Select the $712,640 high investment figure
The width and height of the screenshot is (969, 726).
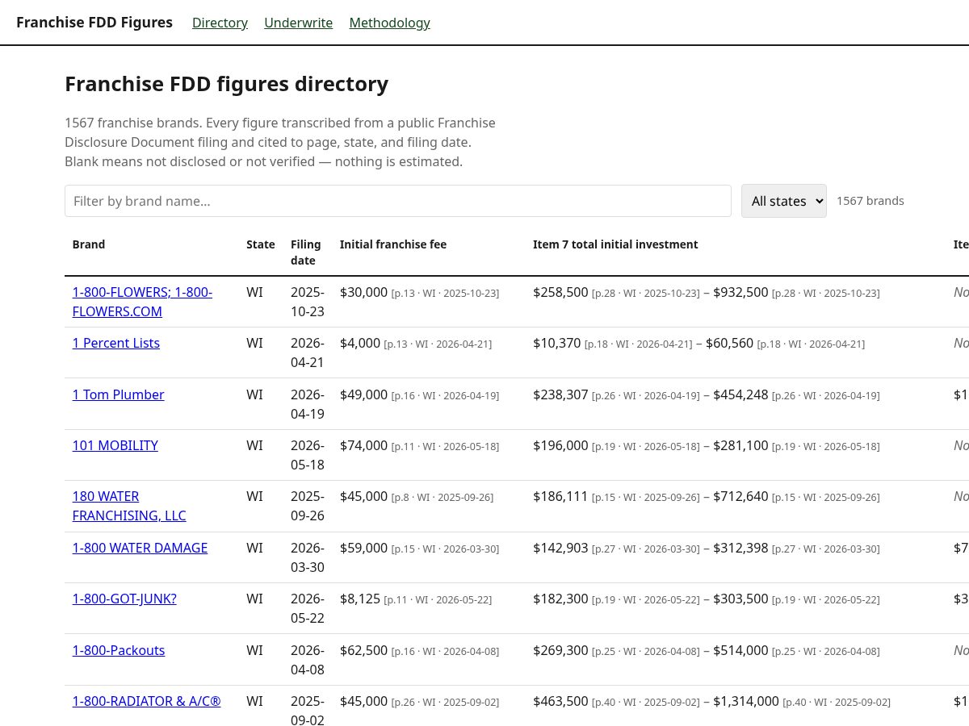click(x=740, y=496)
